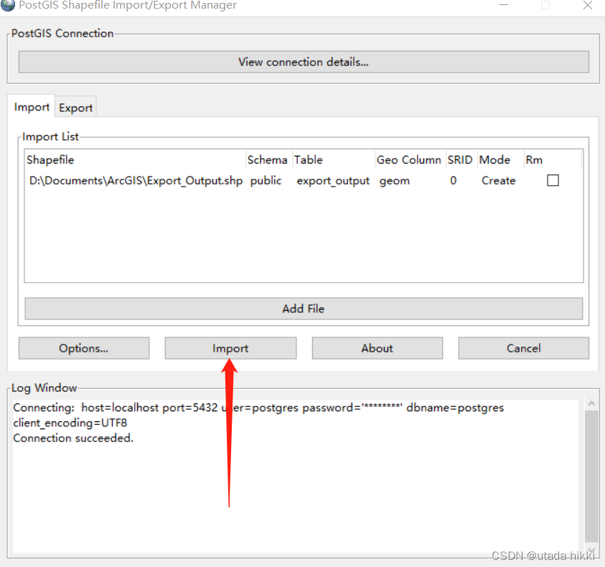The image size is (605, 567).
Task: Click the PostGIS globe application icon
Action: click(7, 4)
